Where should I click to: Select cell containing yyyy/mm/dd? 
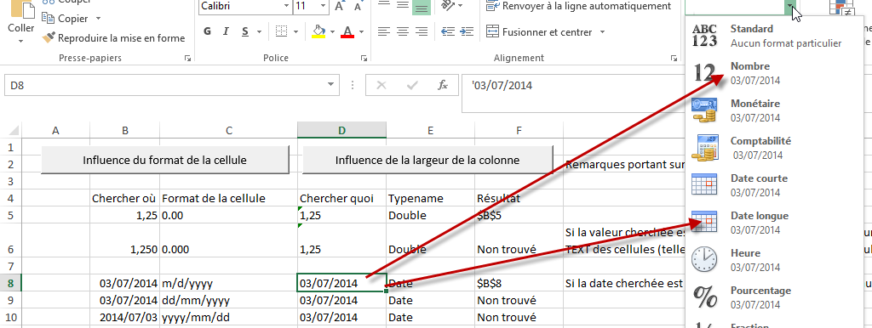228,318
